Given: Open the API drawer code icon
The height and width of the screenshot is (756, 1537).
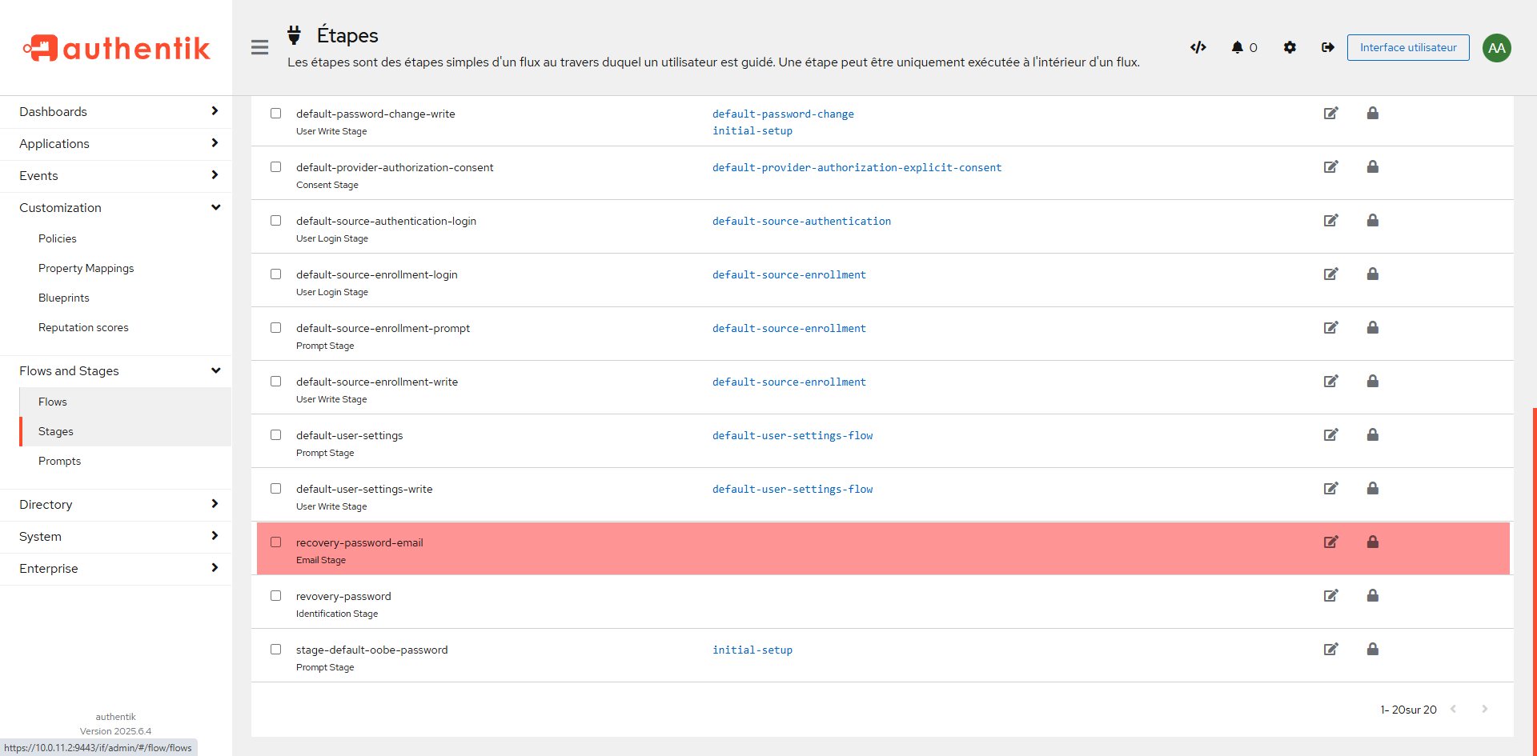Looking at the screenshot, I should 1198,47.
